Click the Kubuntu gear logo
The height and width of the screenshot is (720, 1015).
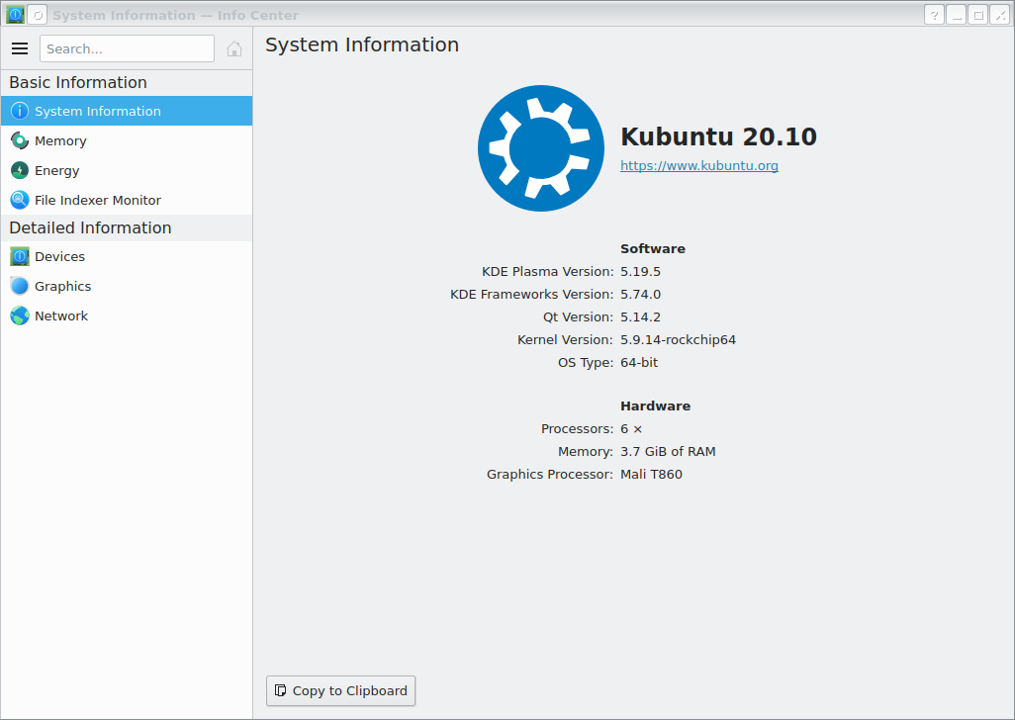click(x=541, y=148)
